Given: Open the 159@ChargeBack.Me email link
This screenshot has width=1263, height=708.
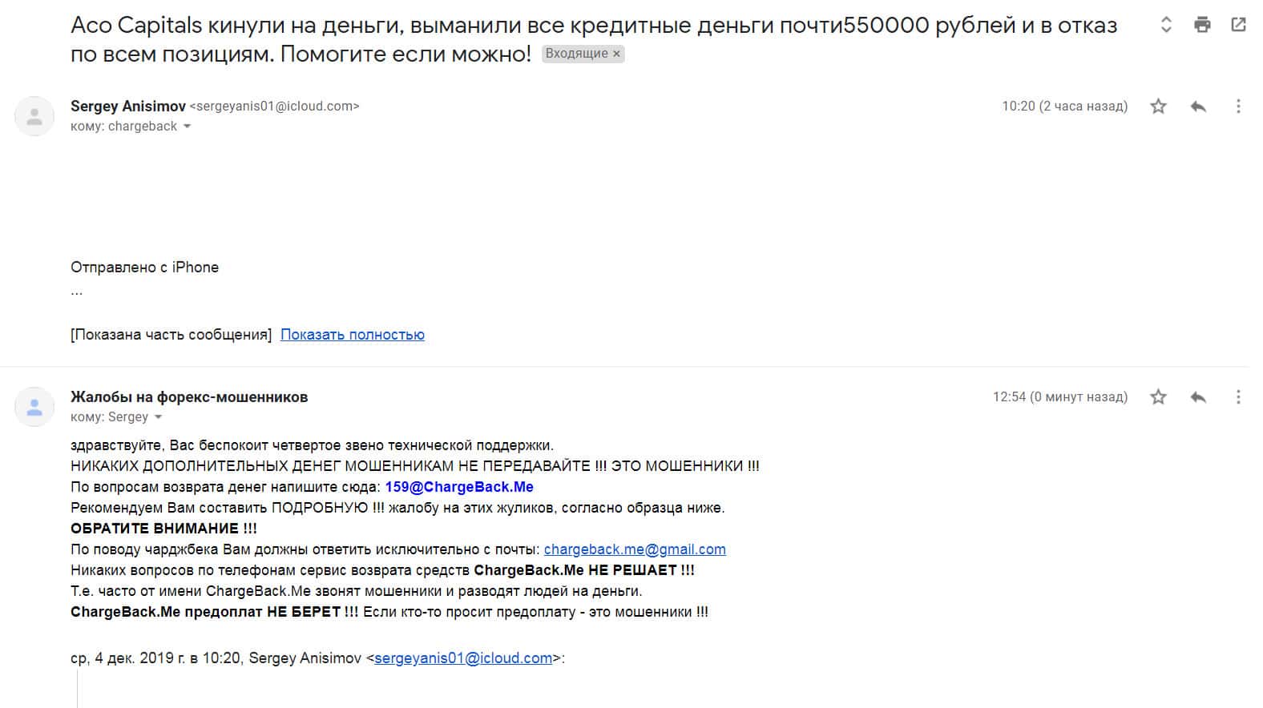Looking at the screenshot, I should (x=459, y=487).
